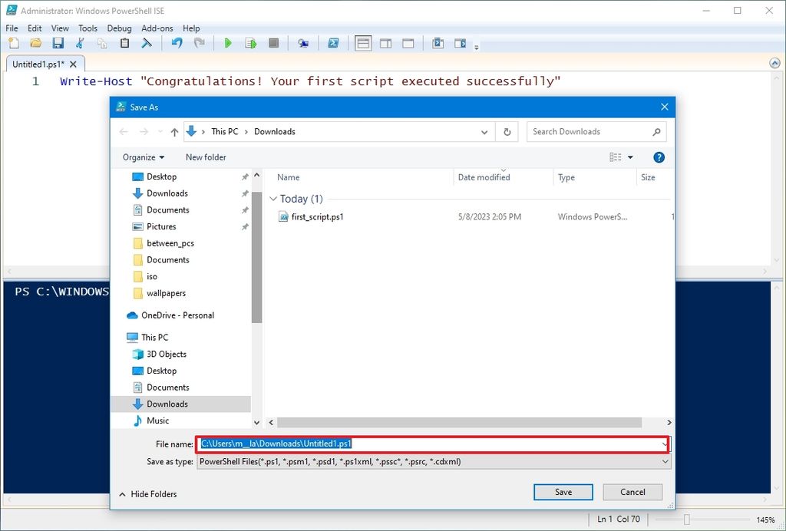Click Downloads in the address breadcrumb

[275, 132]
